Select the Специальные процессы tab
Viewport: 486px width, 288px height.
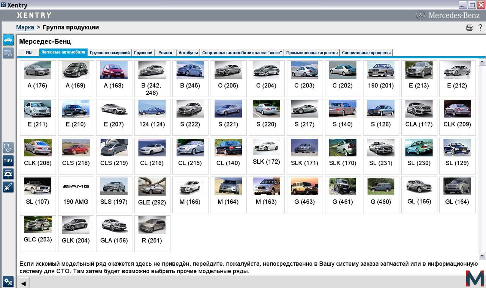click(366, 53)
